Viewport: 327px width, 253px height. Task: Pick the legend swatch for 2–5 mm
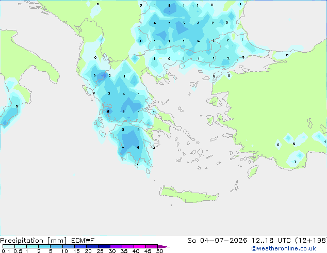44,246
